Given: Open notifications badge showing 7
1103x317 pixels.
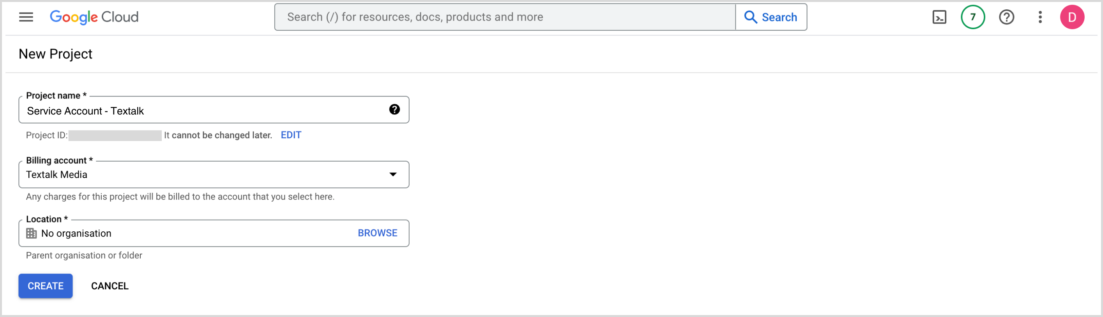Looking at the screenshot, I should click(x=972, y=17).
